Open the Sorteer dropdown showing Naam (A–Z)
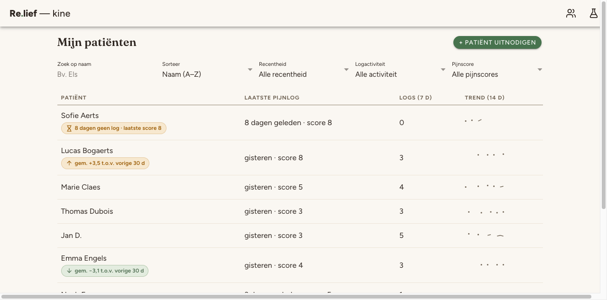 [x=207, y=74]
